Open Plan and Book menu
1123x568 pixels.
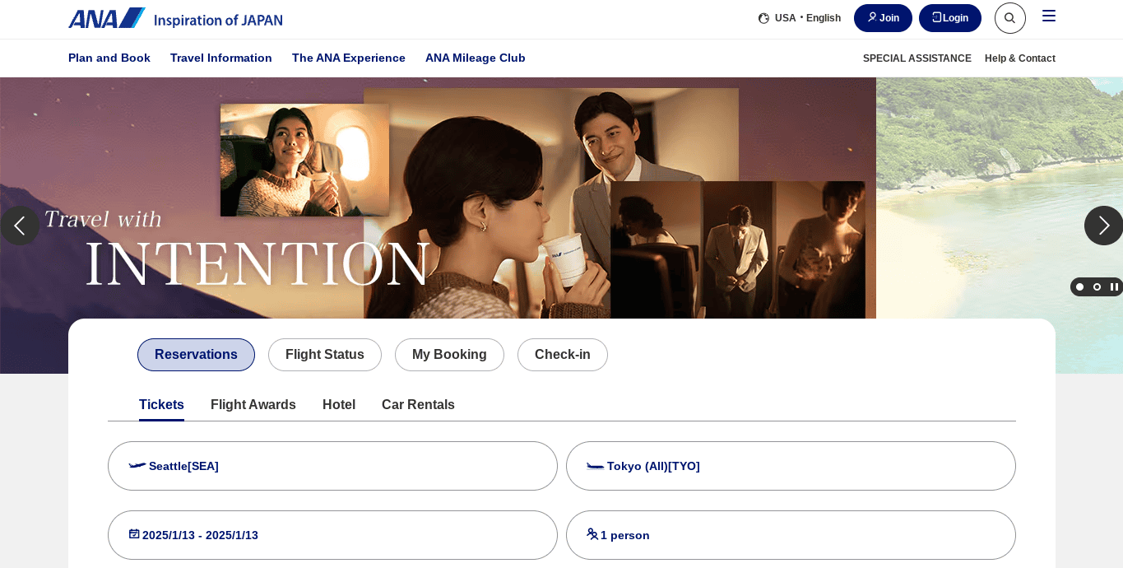pos(109,58)
